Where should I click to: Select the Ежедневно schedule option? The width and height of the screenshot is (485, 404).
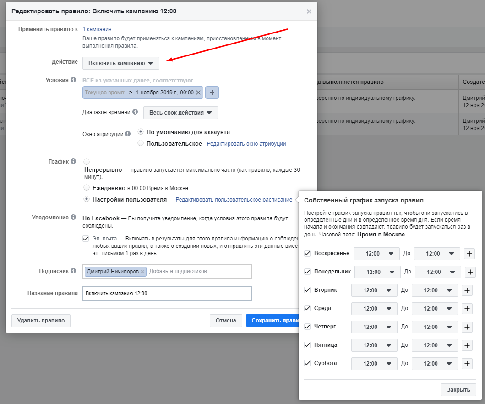point(87,188)
